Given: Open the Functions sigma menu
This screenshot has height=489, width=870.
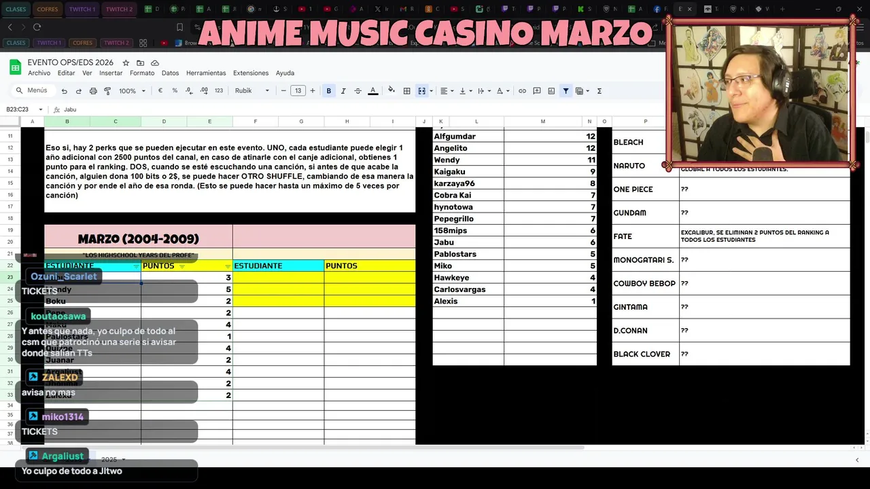Looking at the screenshot, I should [x=599, y=91].
